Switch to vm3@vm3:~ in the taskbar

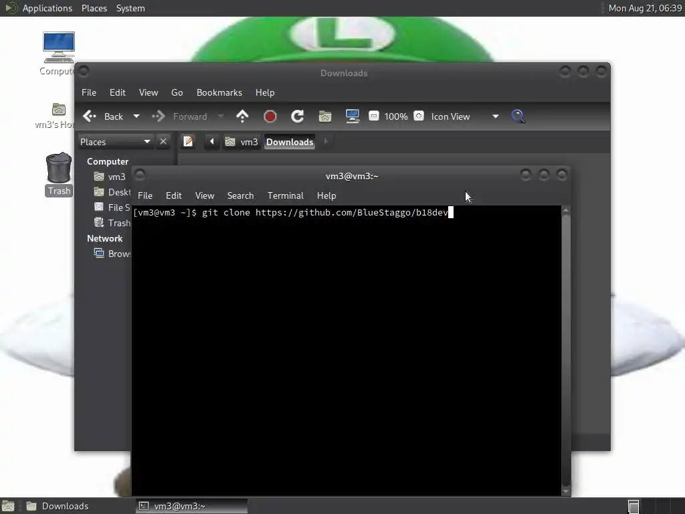point(191,506)
